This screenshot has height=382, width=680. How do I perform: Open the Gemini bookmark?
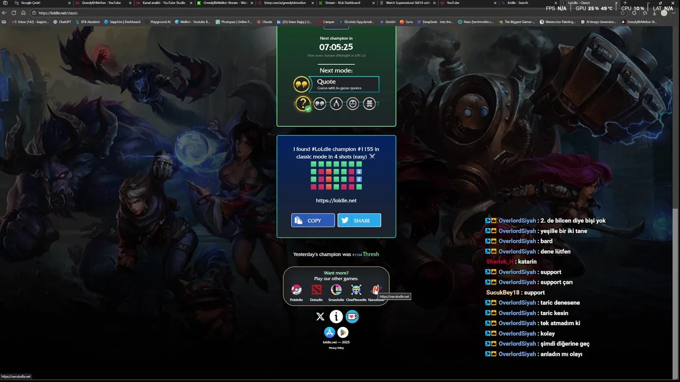pyautogui.click(x=388, y=22)
